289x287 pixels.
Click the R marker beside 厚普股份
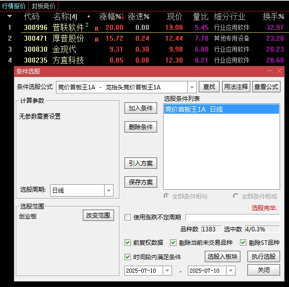pos(97,40)
